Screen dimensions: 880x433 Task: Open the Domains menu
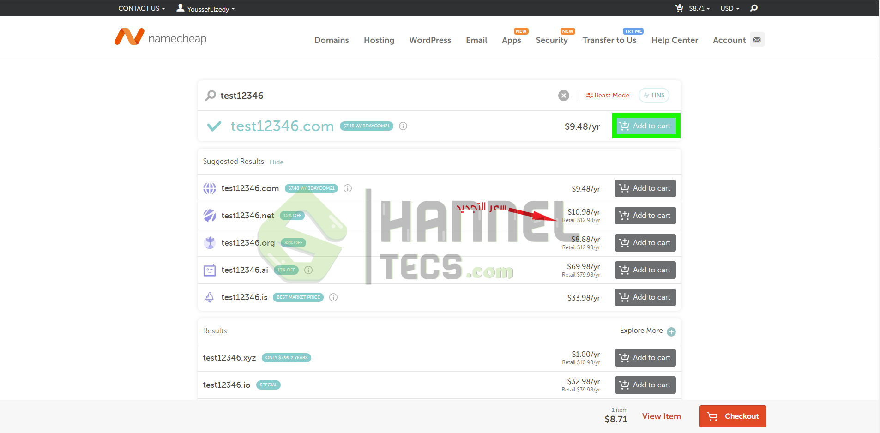coord(332,40)
